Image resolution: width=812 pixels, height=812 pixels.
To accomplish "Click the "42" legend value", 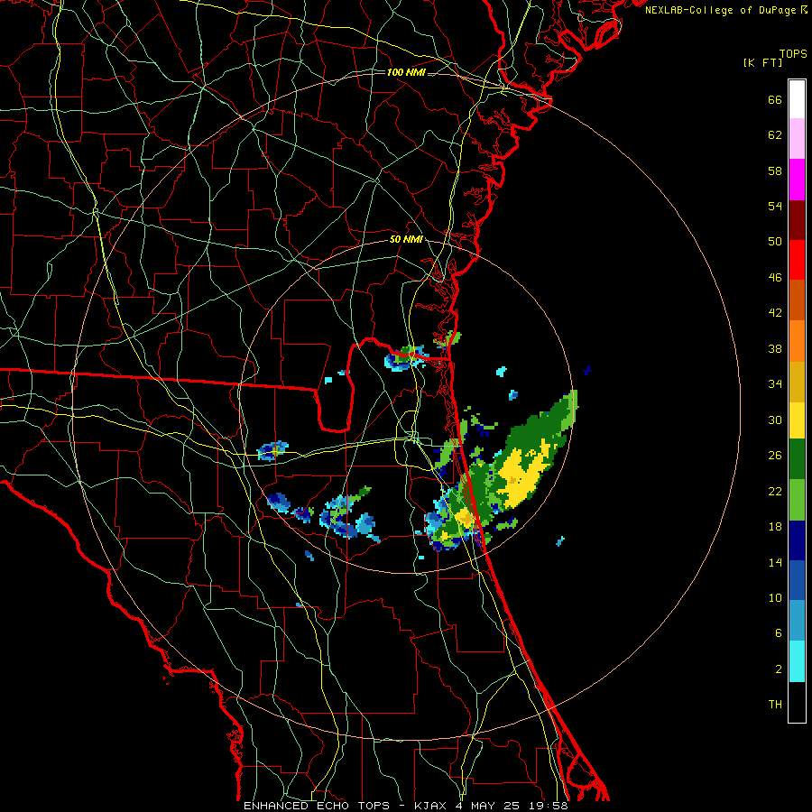I will 775,313.
